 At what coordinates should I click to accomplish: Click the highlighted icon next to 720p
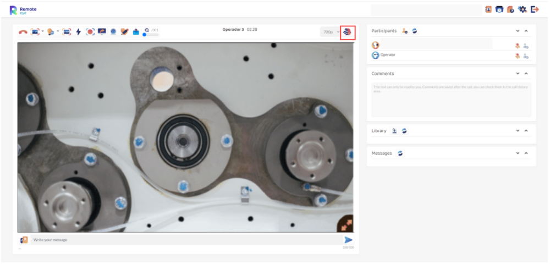pyautogui.click(x=348, y=32)
